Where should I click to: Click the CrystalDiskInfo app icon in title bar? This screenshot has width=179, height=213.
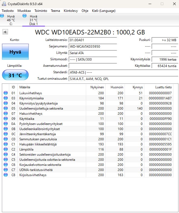point(4,4)
